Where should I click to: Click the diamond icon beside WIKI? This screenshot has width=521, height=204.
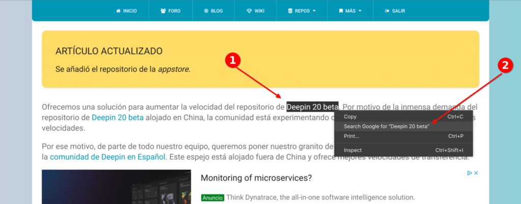[249, 11]
